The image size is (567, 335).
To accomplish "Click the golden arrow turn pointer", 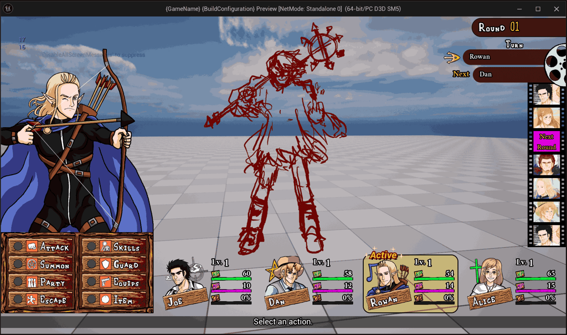I will pos(452,57).
